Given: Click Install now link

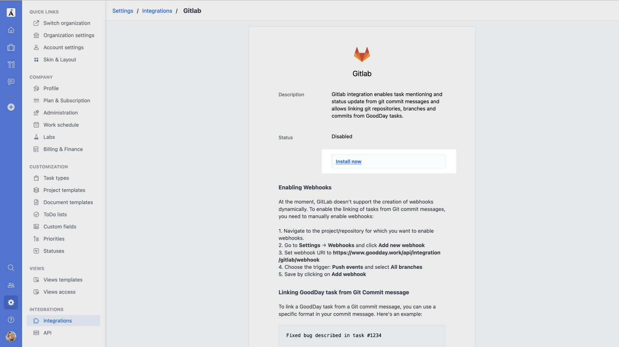Looking at the screenshot, I should (x=348, y=162).
